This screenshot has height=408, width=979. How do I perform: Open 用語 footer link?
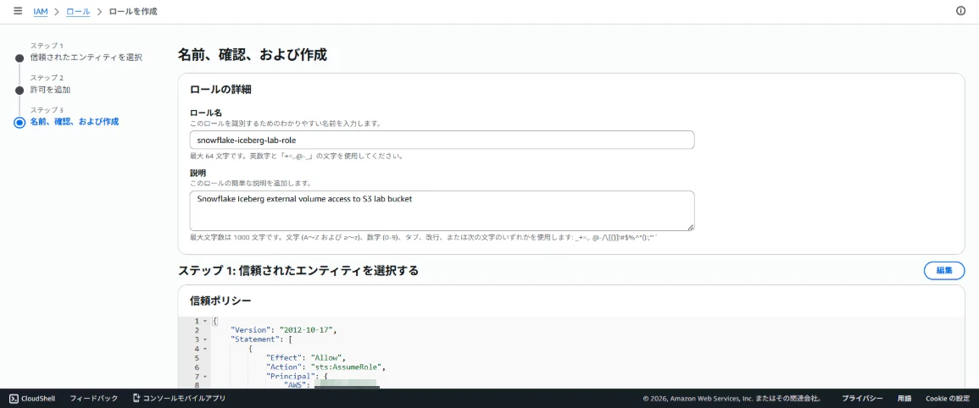point(904,398)
